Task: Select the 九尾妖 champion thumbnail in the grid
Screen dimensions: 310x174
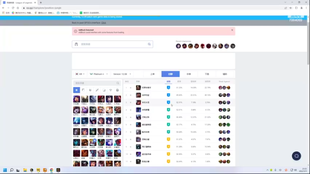Action: [109, 99]
